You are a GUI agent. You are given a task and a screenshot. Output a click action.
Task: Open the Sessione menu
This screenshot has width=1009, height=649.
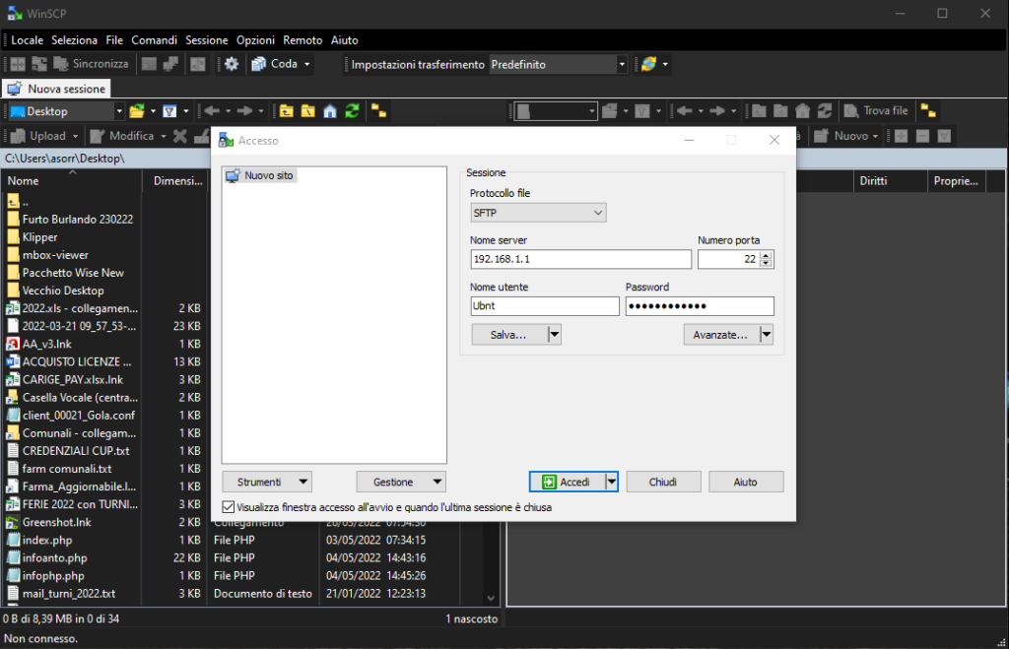pos(207,39)
